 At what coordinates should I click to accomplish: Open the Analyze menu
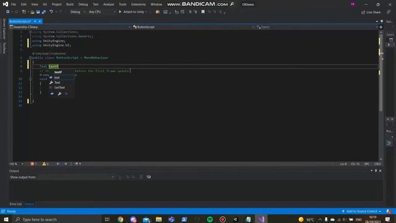pos(109,4)
